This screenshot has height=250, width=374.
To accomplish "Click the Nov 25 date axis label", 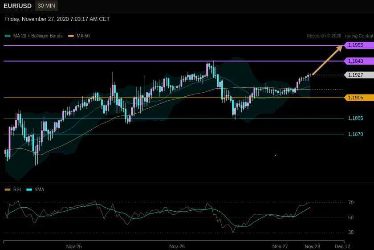I will pyautogui.click(x=74, y=246).
